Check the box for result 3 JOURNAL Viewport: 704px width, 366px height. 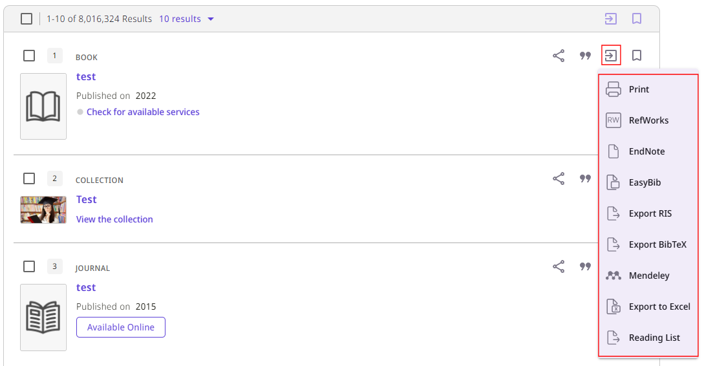29,266
